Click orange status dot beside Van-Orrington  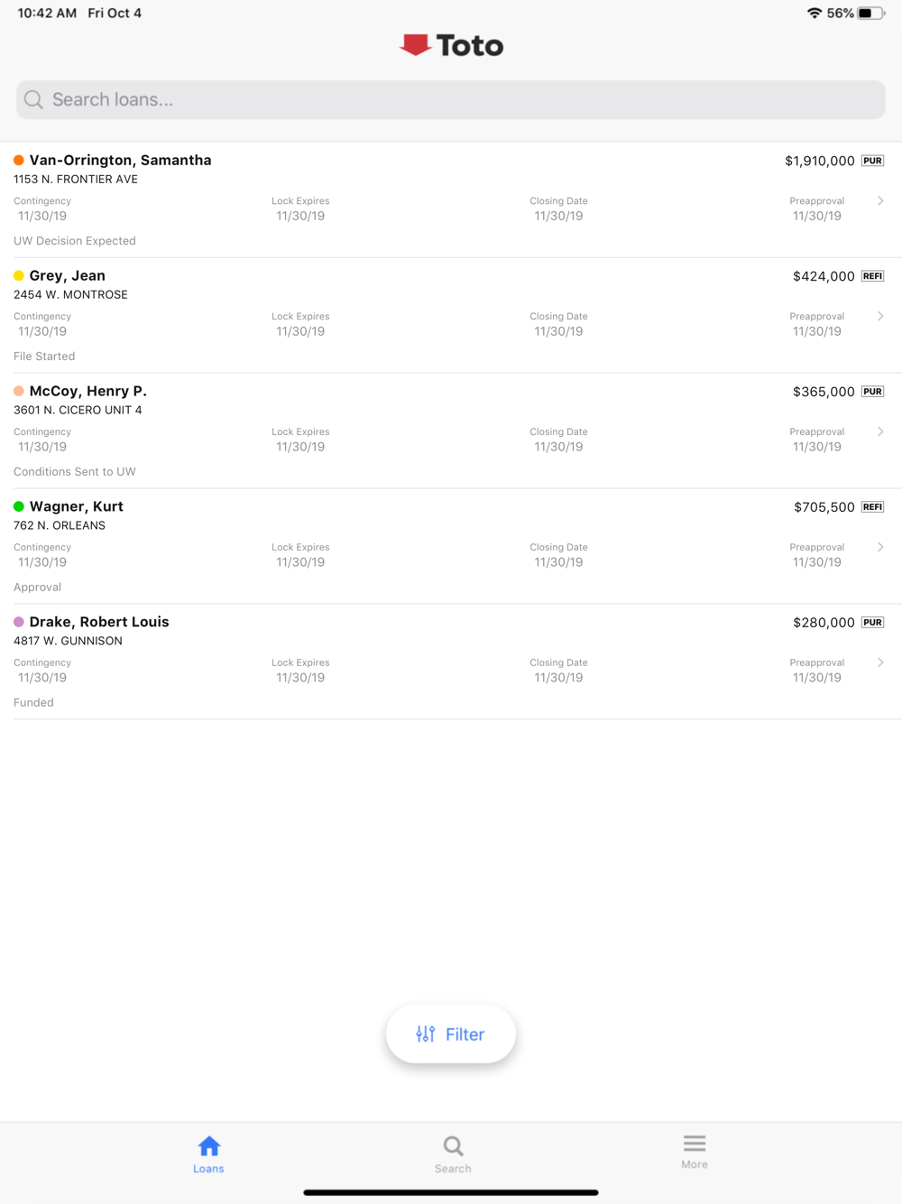19,161
